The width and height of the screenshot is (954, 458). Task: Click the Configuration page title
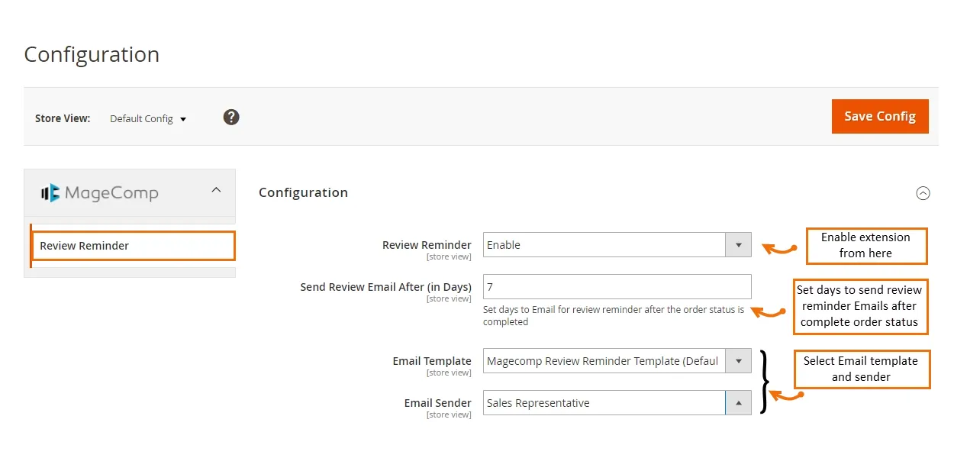click(92, 55)
